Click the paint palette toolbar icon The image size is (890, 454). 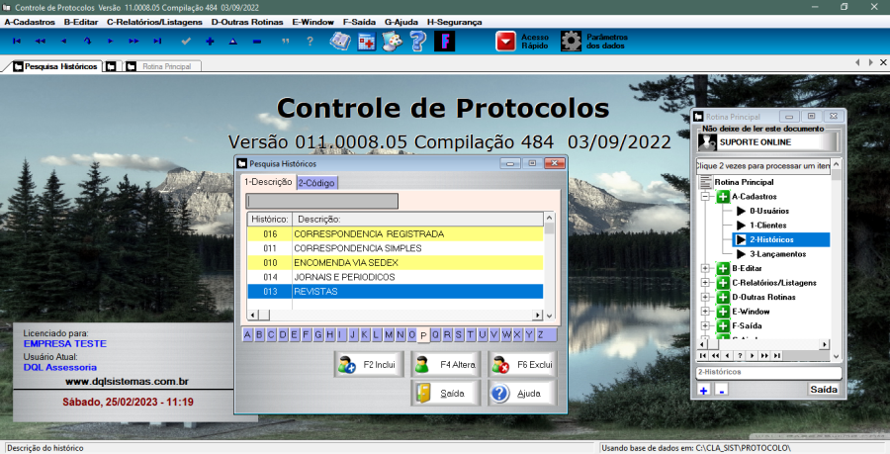pos(393,42)
